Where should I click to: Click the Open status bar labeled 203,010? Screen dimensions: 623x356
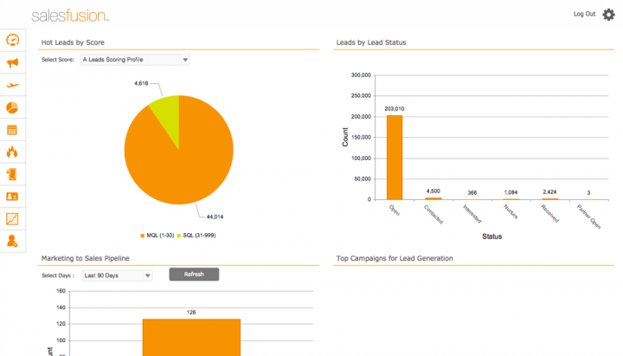pyautogui.click(x=395, y=158)
